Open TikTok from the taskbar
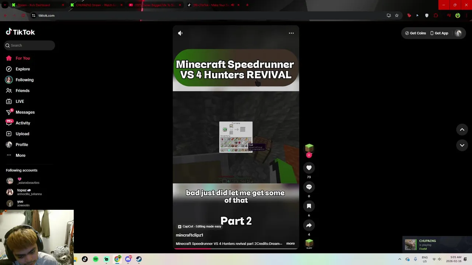 (x=85, y=259)
